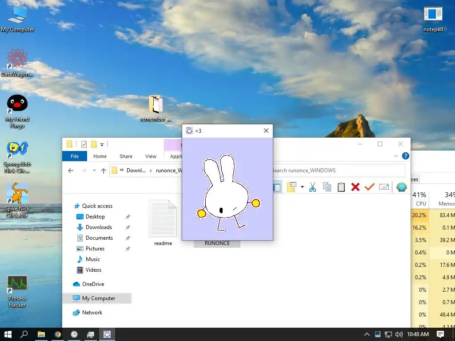
Task: Switch to the Share ribbon tab
Action: click(x=126, y=156)
